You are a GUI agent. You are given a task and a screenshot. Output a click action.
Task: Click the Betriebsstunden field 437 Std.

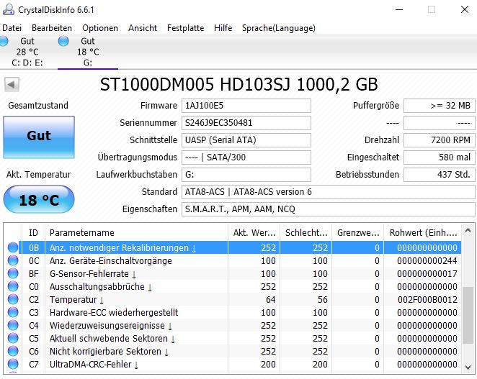440,175
